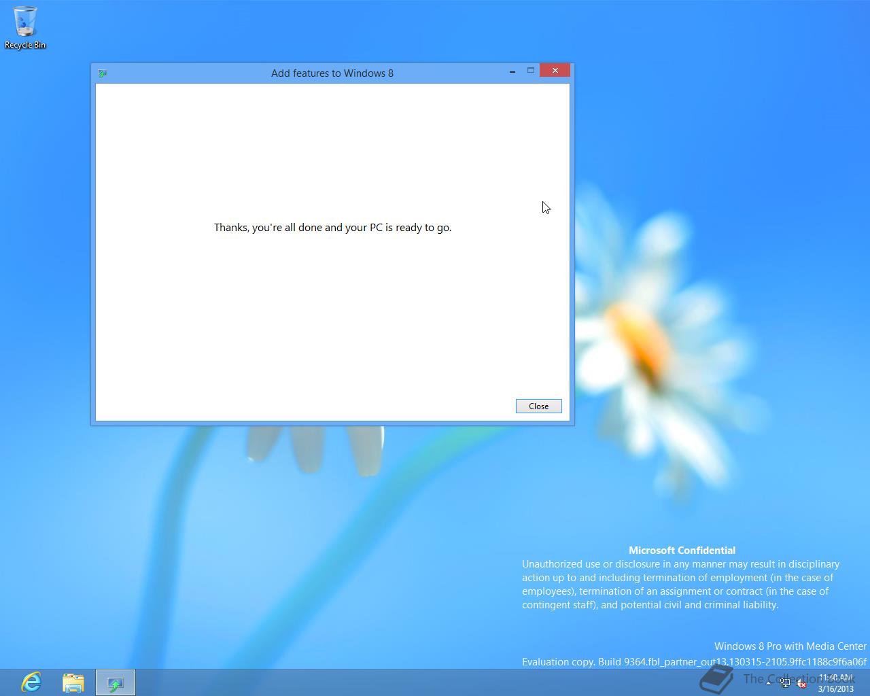Maximize the Add features to Windows 8 window

click(x=531, y=71)
